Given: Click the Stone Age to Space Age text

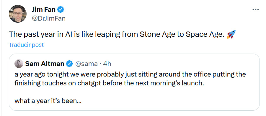Looking at the screenshot, I should 181,34.
